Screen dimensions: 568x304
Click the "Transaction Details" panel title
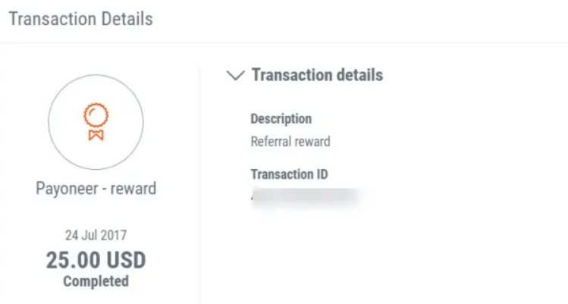[x=80, y=19]
